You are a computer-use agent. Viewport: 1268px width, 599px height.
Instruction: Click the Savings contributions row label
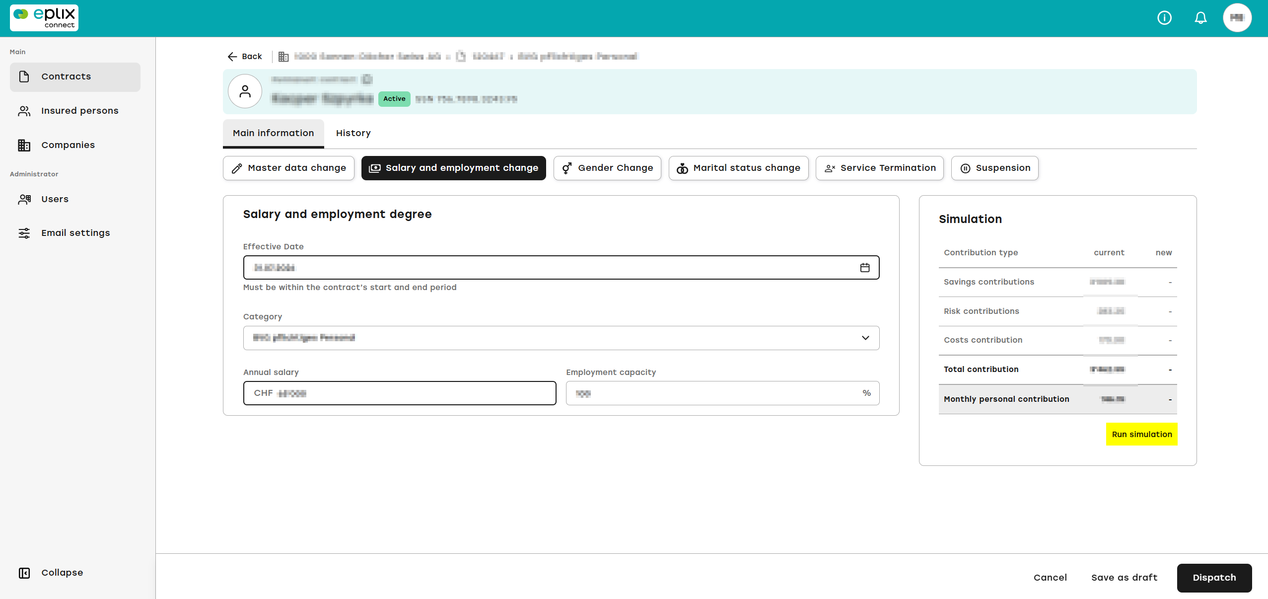pos(988,282)
